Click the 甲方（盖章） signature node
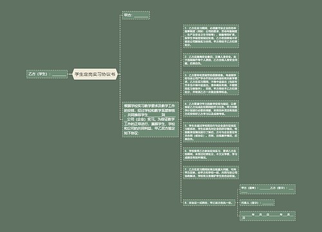This screenshot has width=322, height=232. click(x=267, y=189)
